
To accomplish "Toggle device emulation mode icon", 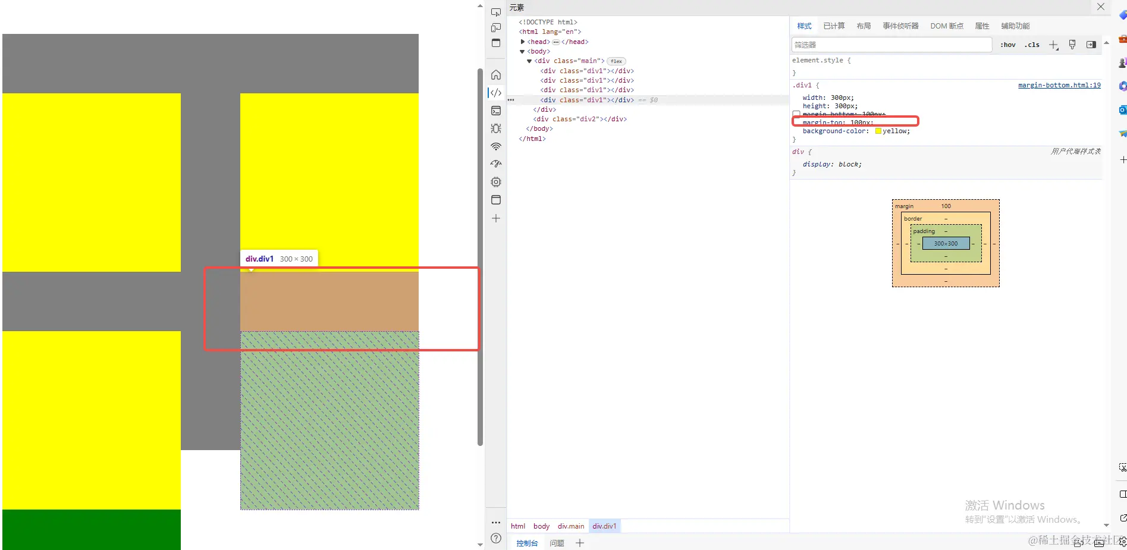I will (x=496, y=27).
